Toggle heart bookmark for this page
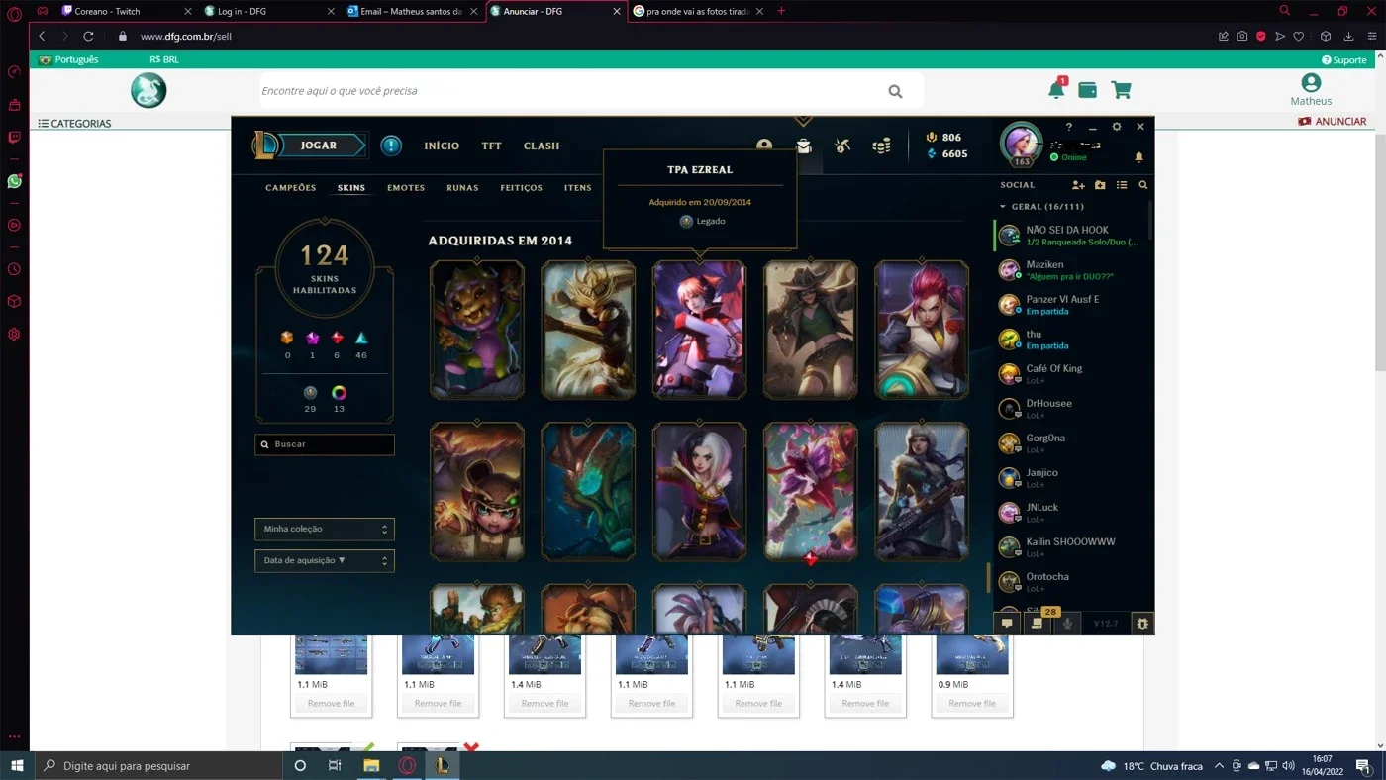This screenshot has height=780, width=1386. (x=1299, y=36)
